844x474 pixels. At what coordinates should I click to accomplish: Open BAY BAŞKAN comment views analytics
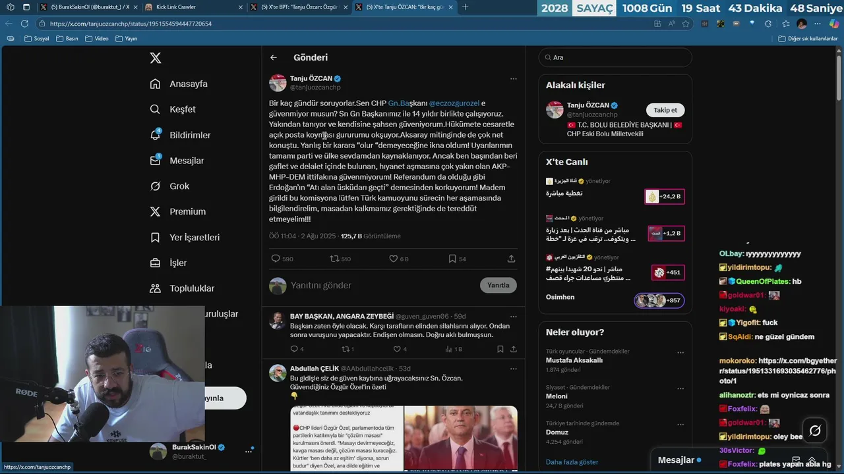pyautogui.click(x=453, y=349)
